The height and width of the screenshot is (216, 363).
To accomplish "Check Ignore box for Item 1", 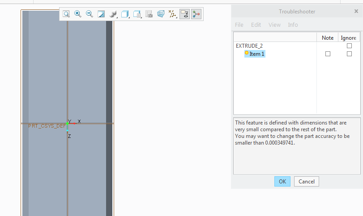I will point(349,54).
